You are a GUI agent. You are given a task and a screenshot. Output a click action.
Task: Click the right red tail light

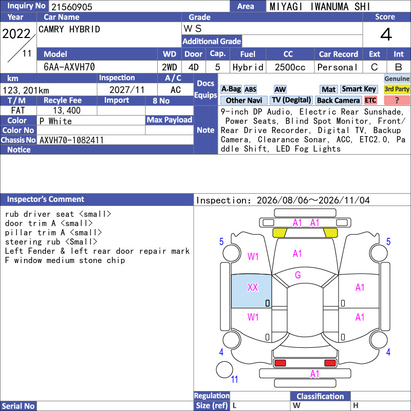(x=330, y=363)
